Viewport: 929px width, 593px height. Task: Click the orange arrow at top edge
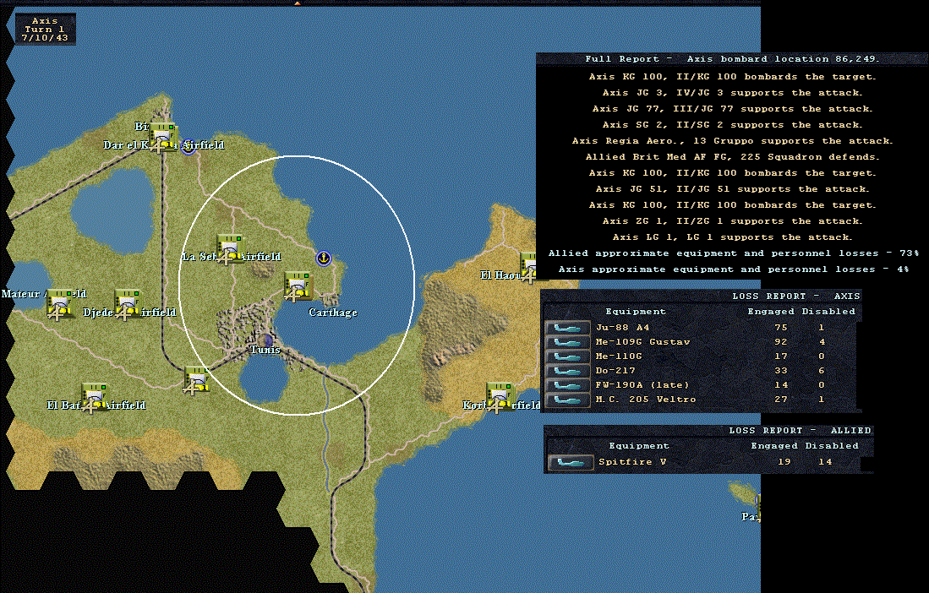click(x=298, y=3)
